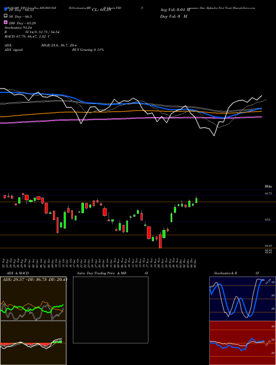This screenshot has width=276, height=365.
Task: Click the blue 20 Day legend square
Action: point(6,9)
